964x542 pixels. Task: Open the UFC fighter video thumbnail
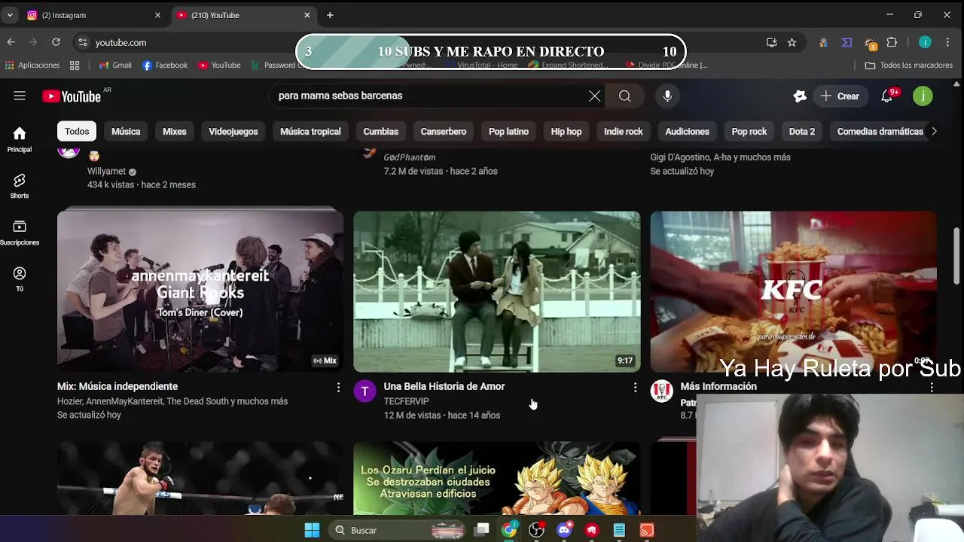200,478
